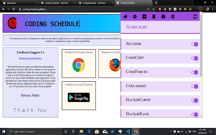Open settings gear in extension popup
The width and height of the screenshot is (216, 135).
coord(135,17)
